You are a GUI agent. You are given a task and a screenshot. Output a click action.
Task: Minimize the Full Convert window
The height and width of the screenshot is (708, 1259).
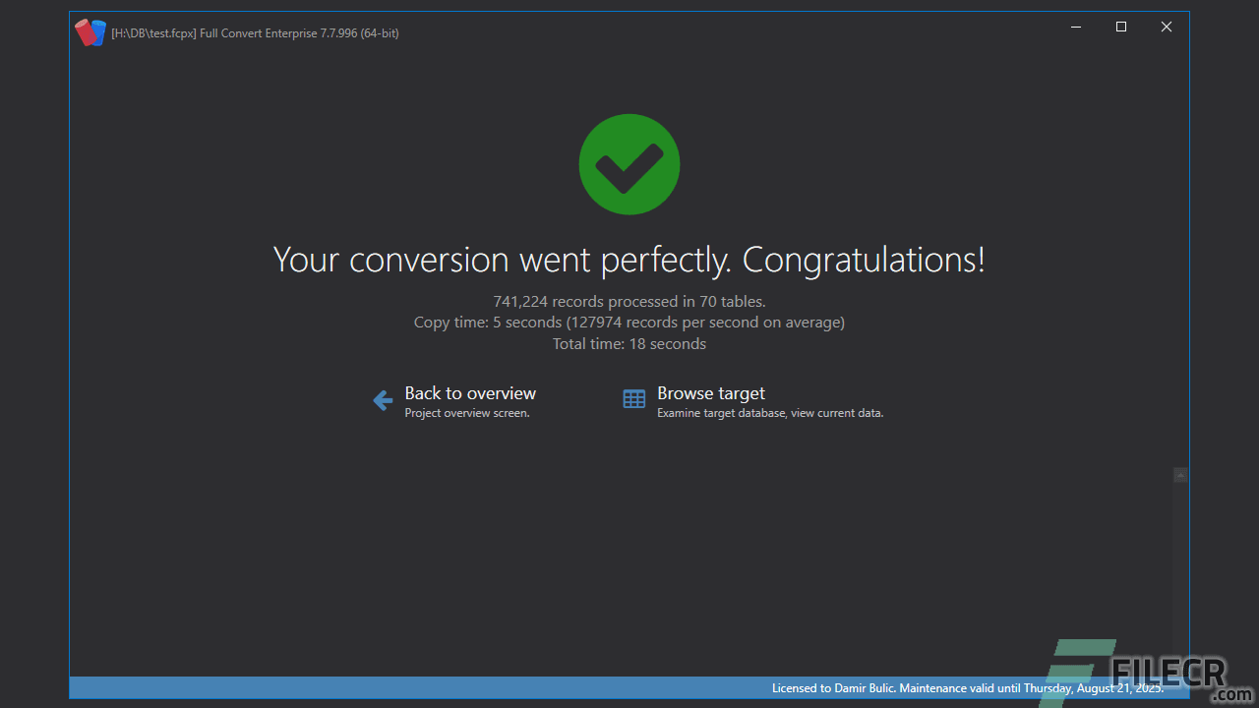(1075, 27)
